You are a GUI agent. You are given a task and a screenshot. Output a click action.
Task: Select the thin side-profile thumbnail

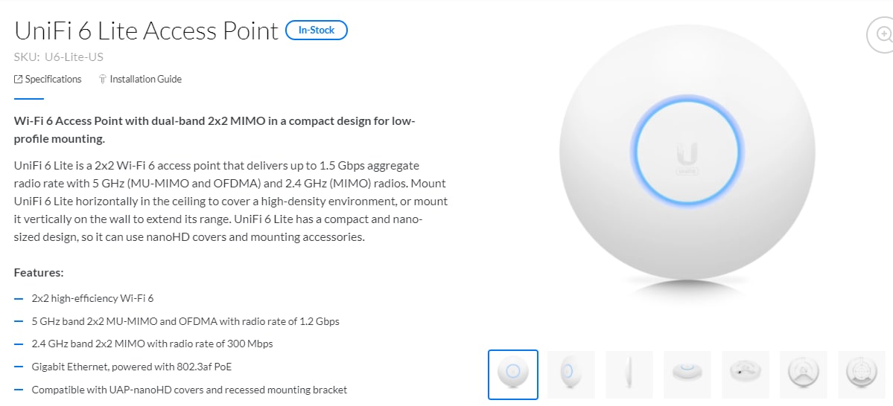[x=629, y=374]
